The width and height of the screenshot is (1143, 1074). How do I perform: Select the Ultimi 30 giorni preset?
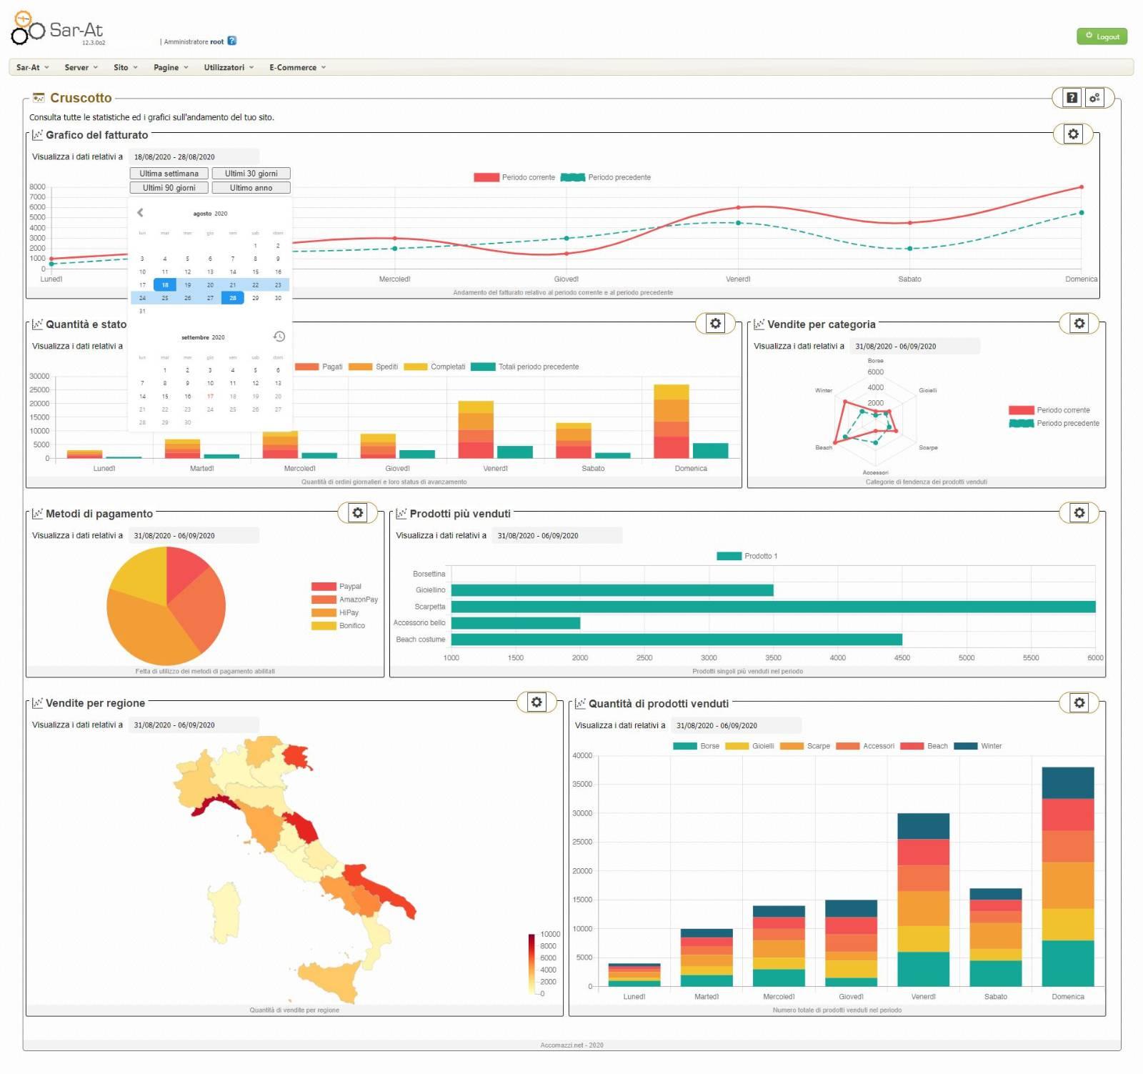(x=251, y=174)
